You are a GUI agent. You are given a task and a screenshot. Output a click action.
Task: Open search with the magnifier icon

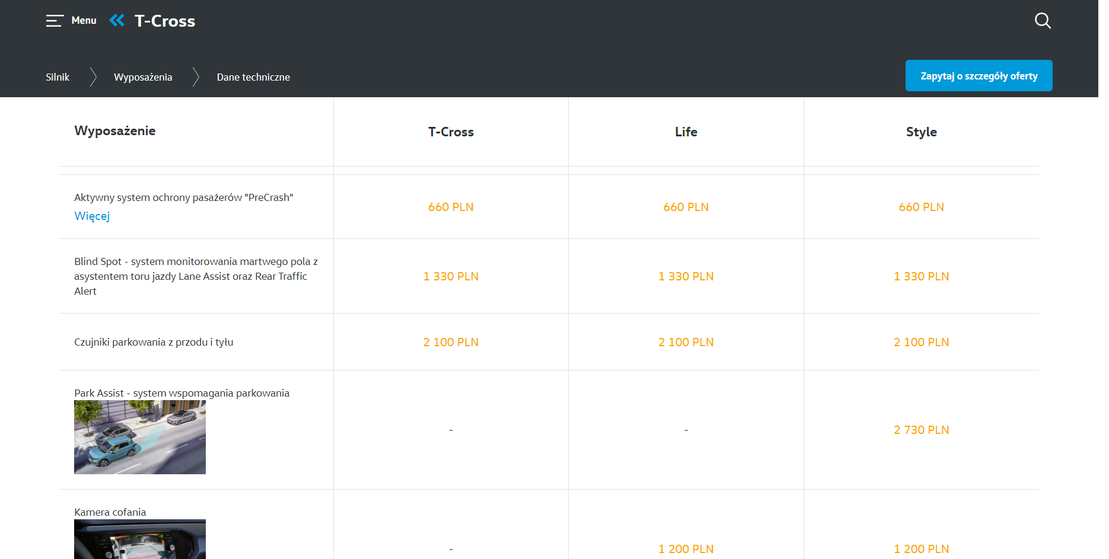1043,21
